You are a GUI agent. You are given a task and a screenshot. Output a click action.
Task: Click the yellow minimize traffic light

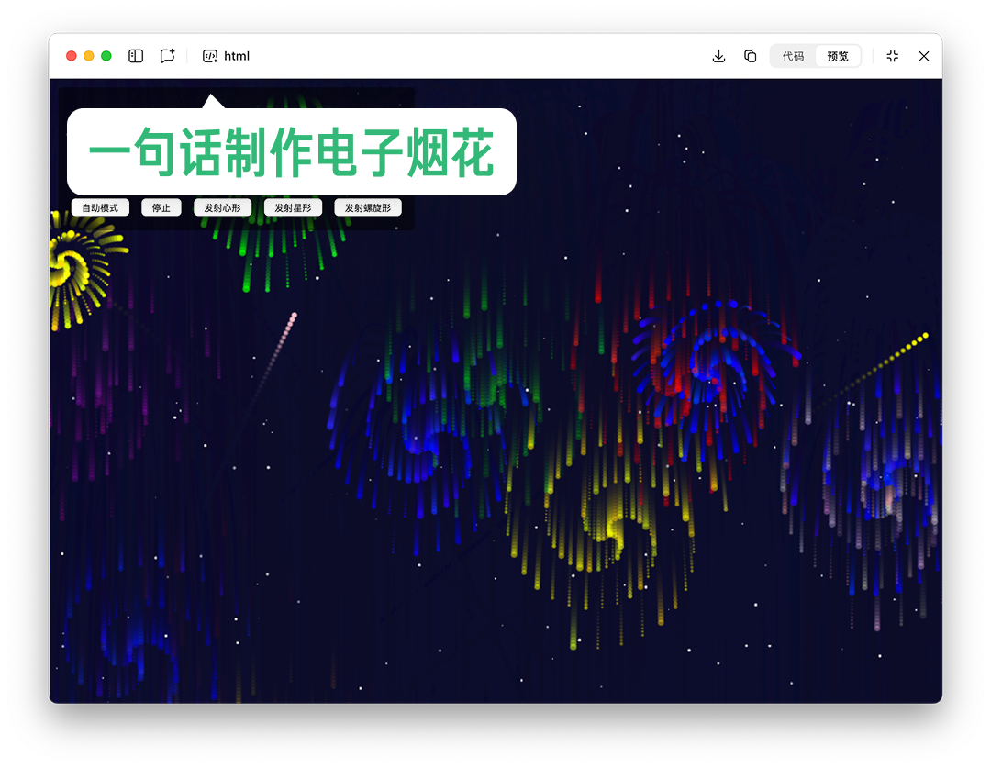click(x=88, y=56)
